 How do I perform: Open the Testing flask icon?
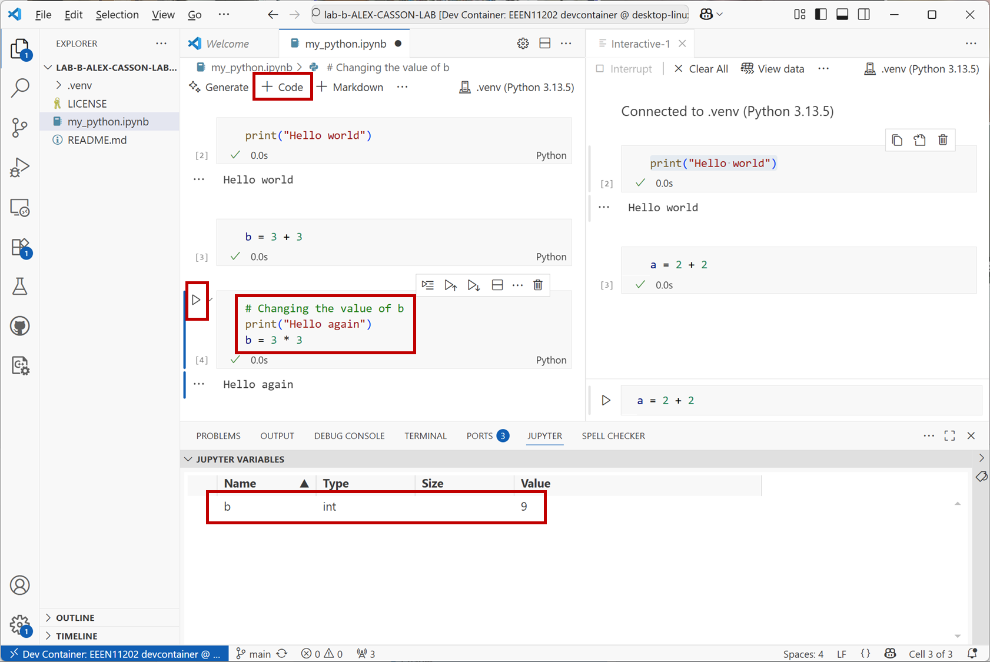pyautogui.click(x=19, y=287)
